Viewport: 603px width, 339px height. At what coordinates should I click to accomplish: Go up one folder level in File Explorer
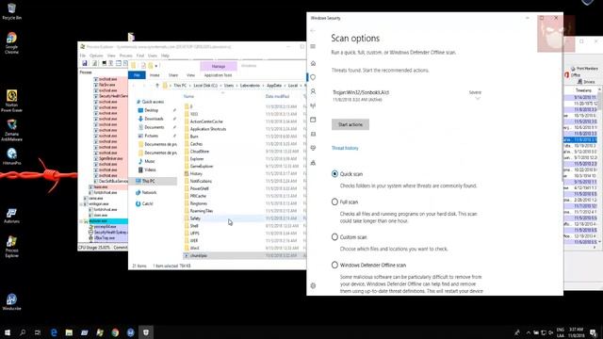click(x=157, y=86)
